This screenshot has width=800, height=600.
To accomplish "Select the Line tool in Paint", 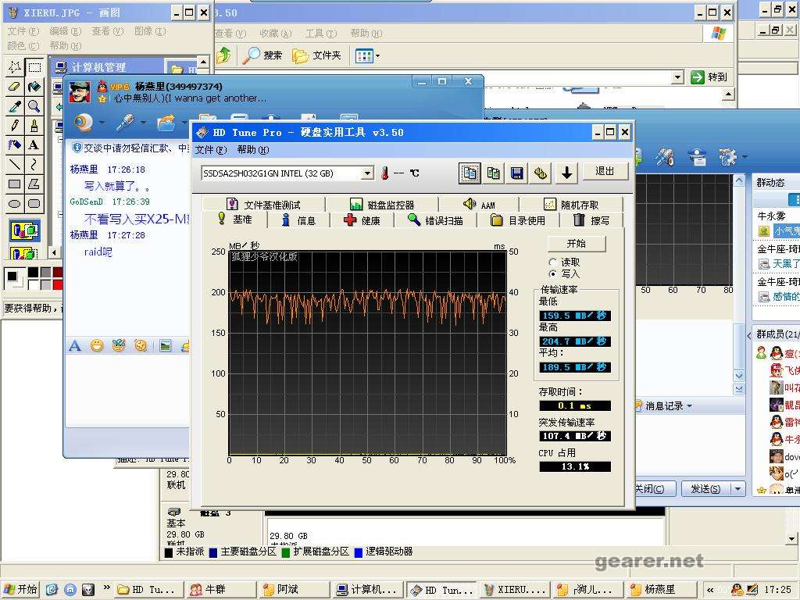I will 14,164.
